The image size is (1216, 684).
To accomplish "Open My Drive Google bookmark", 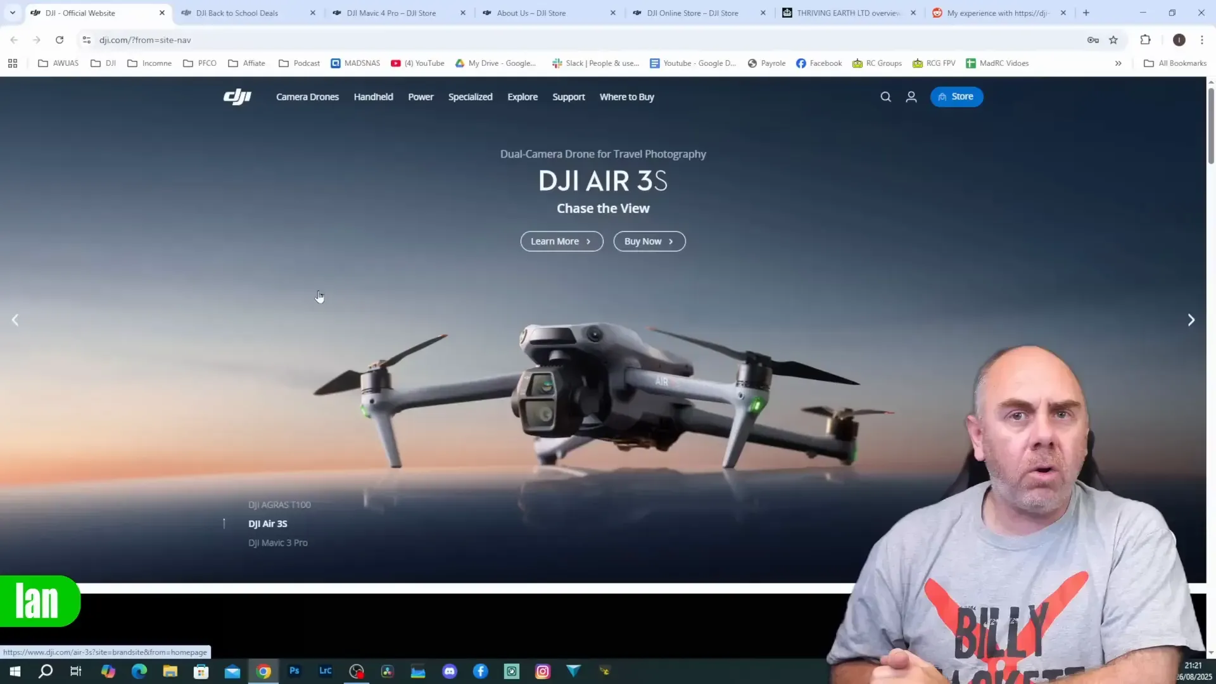I will (x=496, y=63).
